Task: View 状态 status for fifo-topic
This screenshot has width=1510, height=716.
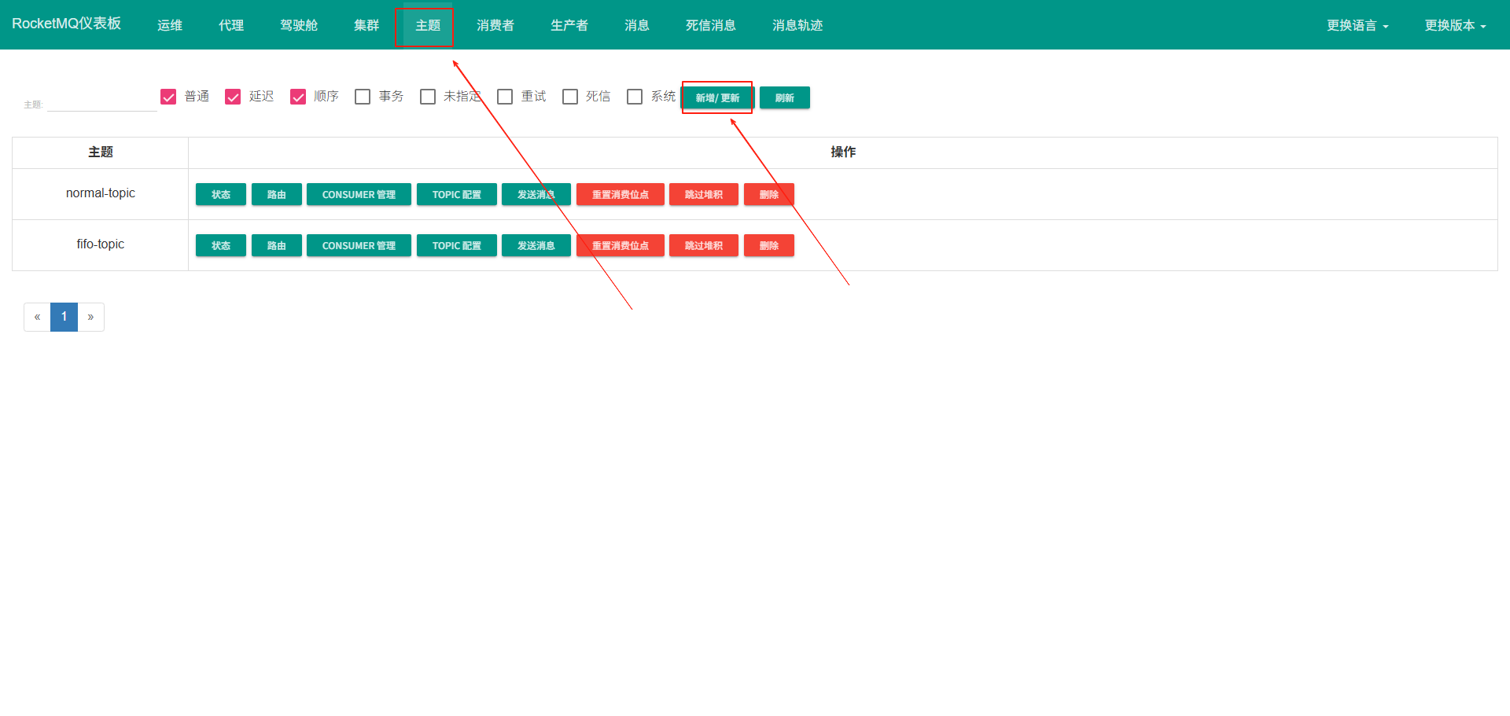Action: [221, 245]
